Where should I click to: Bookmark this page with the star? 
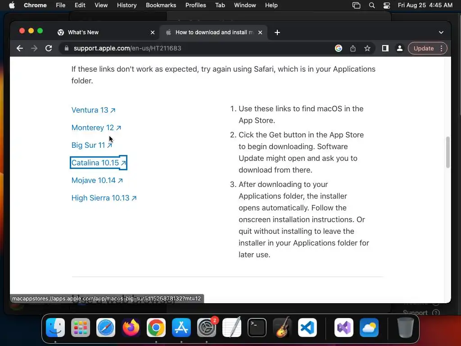(367, 48)
